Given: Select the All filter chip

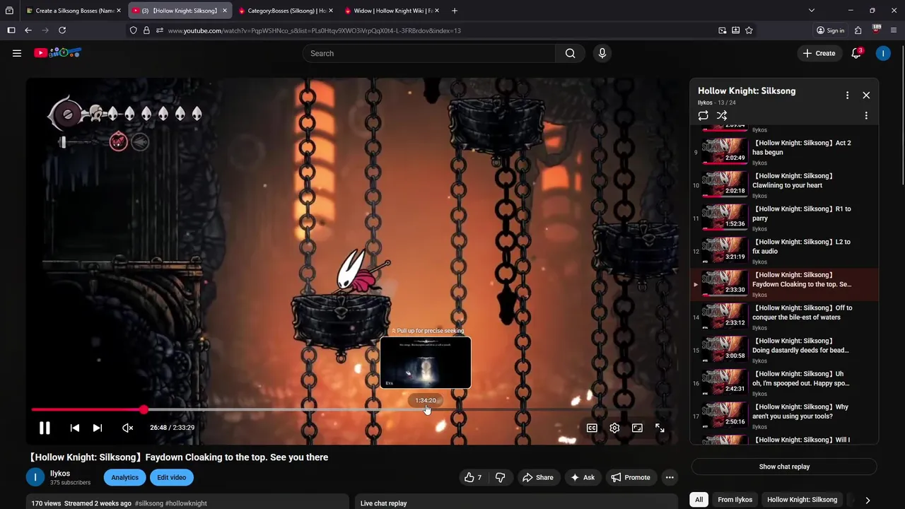Looking at the screenshot, I should 699,499.
